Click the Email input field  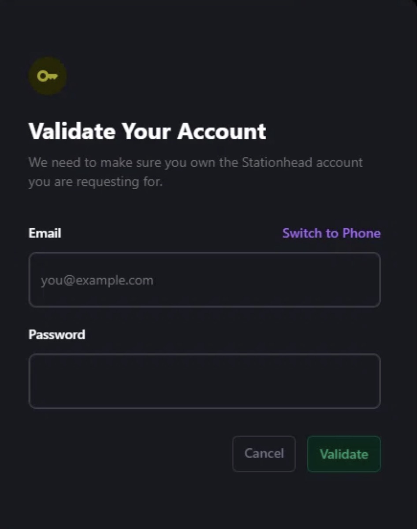[204, 280]
